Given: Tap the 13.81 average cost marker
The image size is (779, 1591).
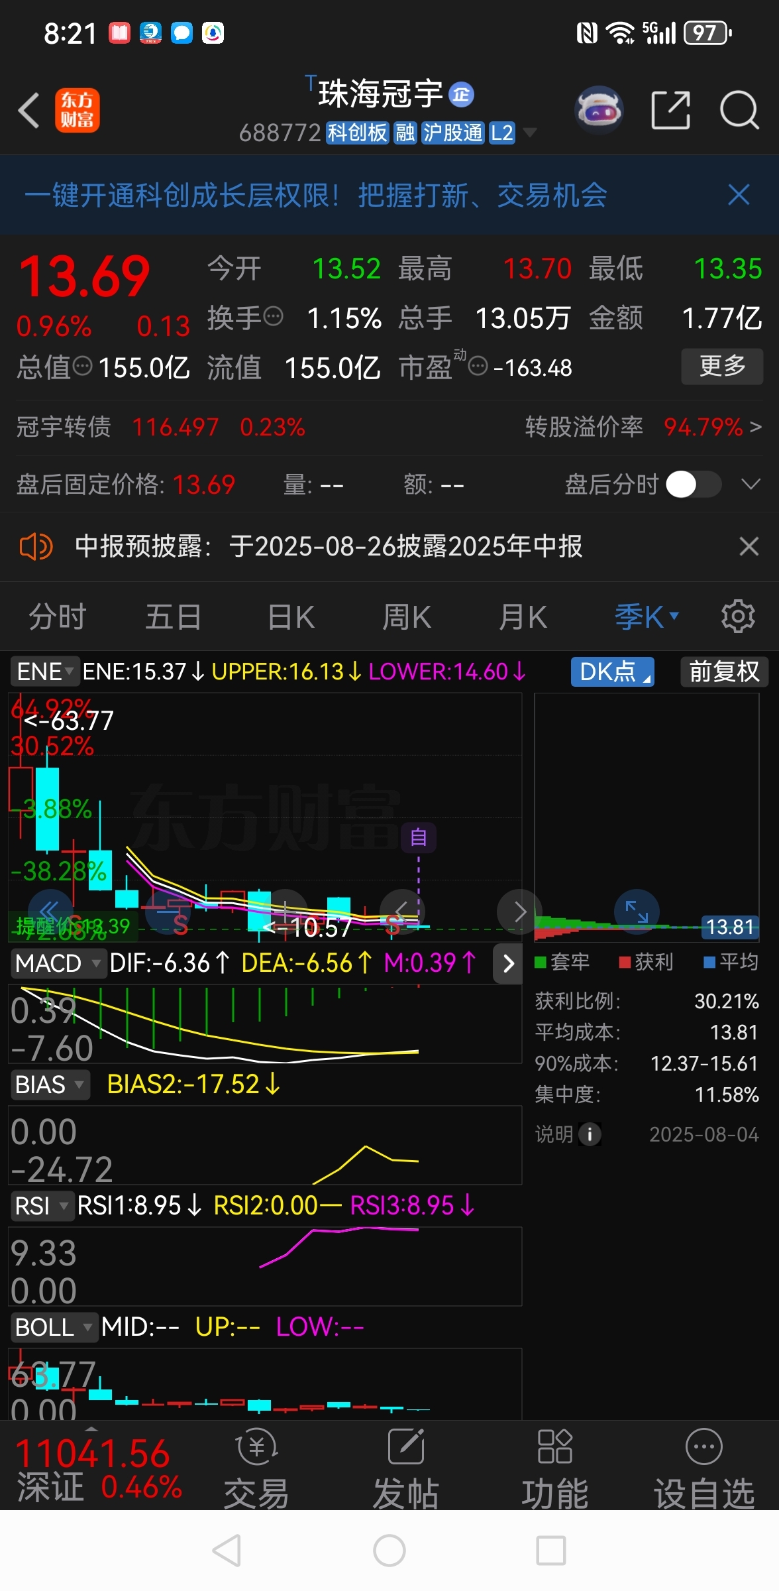Looking at the screenshot, I should (730, 926).
